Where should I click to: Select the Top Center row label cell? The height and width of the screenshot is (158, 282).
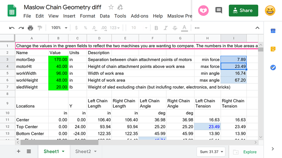point(32,127)
